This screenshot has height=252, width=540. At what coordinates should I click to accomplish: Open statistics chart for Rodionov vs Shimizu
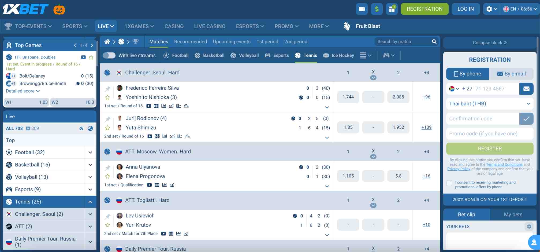click(x=164, y=136)
